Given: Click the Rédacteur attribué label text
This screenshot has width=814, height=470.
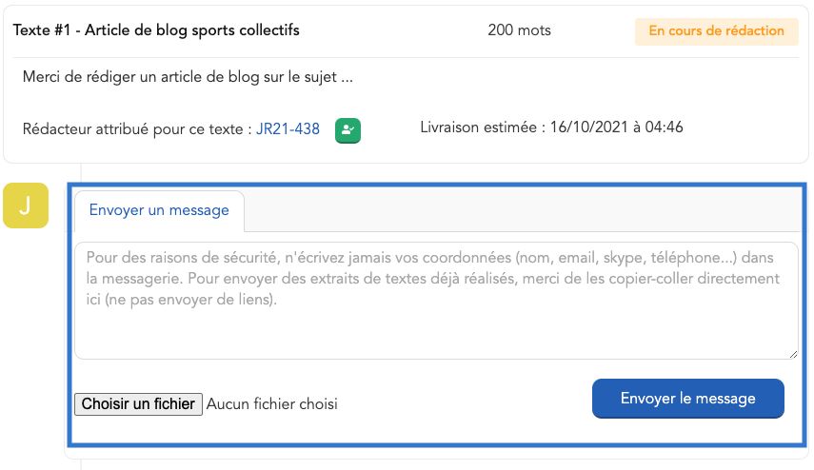Looking at the screenshot, I should click(133, 129).
